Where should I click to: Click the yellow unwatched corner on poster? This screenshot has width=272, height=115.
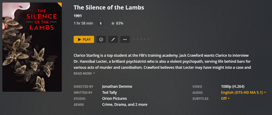tap(60, 4)
